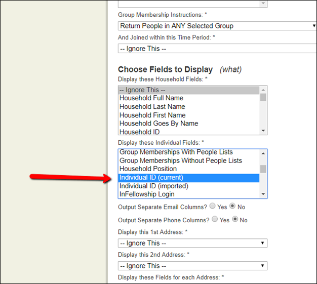Select No for Output Separate Phone Columns
This screenshot has height=284, width=317.
point(235,219)
